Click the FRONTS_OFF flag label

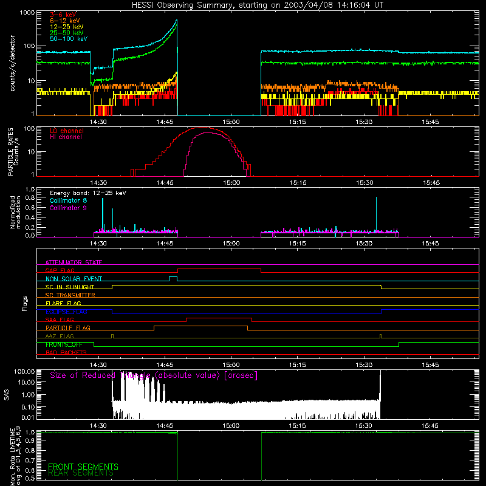(x=64, y=344)
